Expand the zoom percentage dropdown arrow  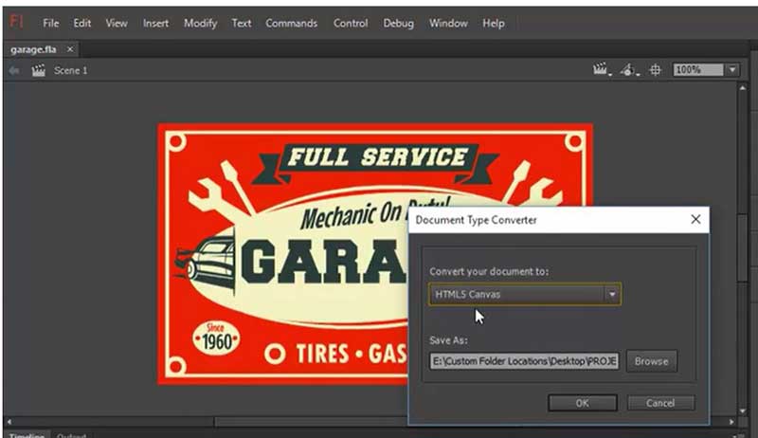(732, 69)
